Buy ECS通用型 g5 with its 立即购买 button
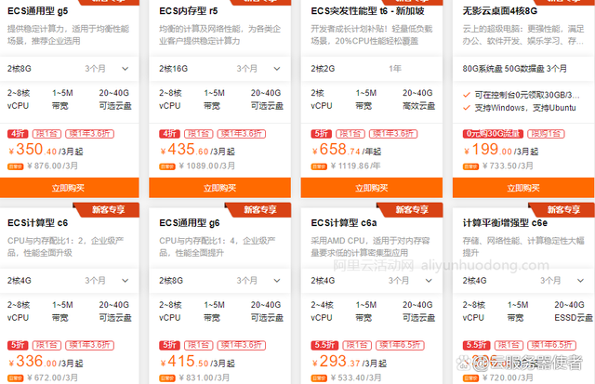The height and width of the screenshot is (384, 595). [70, 188]
